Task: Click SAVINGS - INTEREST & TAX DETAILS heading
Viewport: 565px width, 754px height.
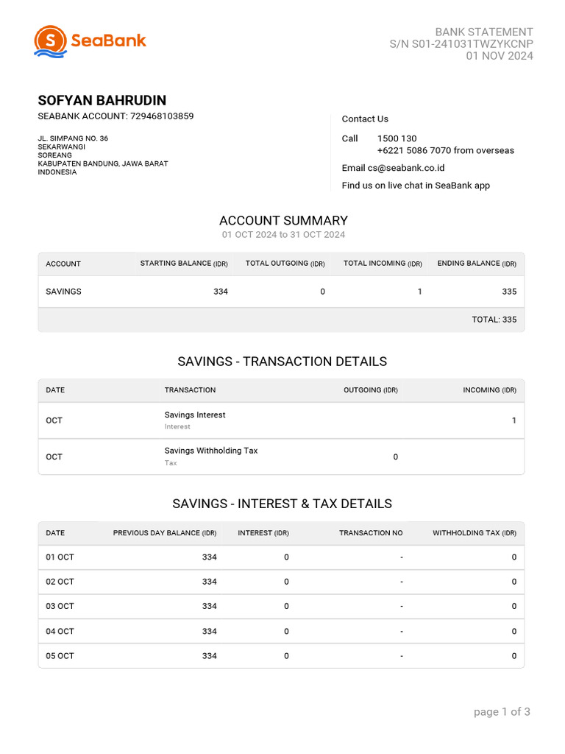Action: tap(282, 504)
